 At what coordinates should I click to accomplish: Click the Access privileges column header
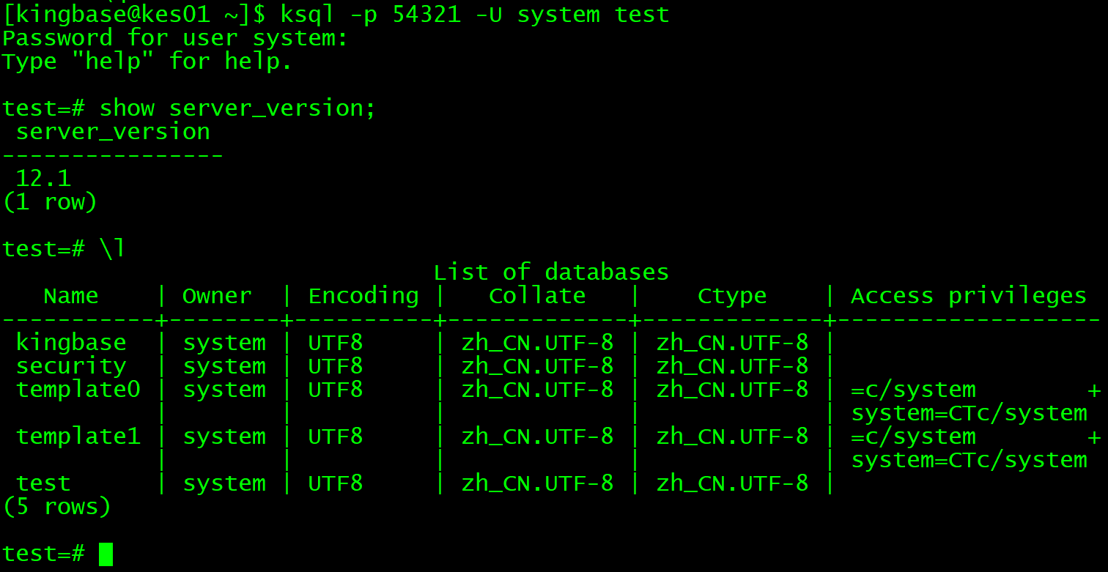(x=969, y=296)
